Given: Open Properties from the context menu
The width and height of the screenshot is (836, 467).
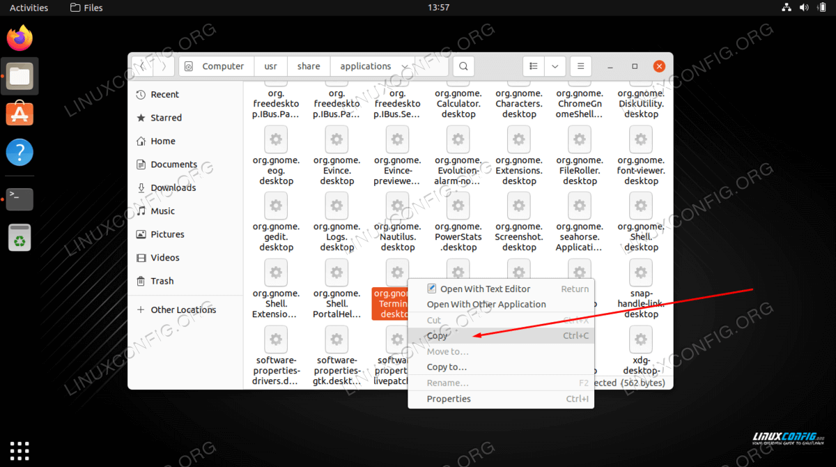Looking at the screenshot, I should 501,399.
